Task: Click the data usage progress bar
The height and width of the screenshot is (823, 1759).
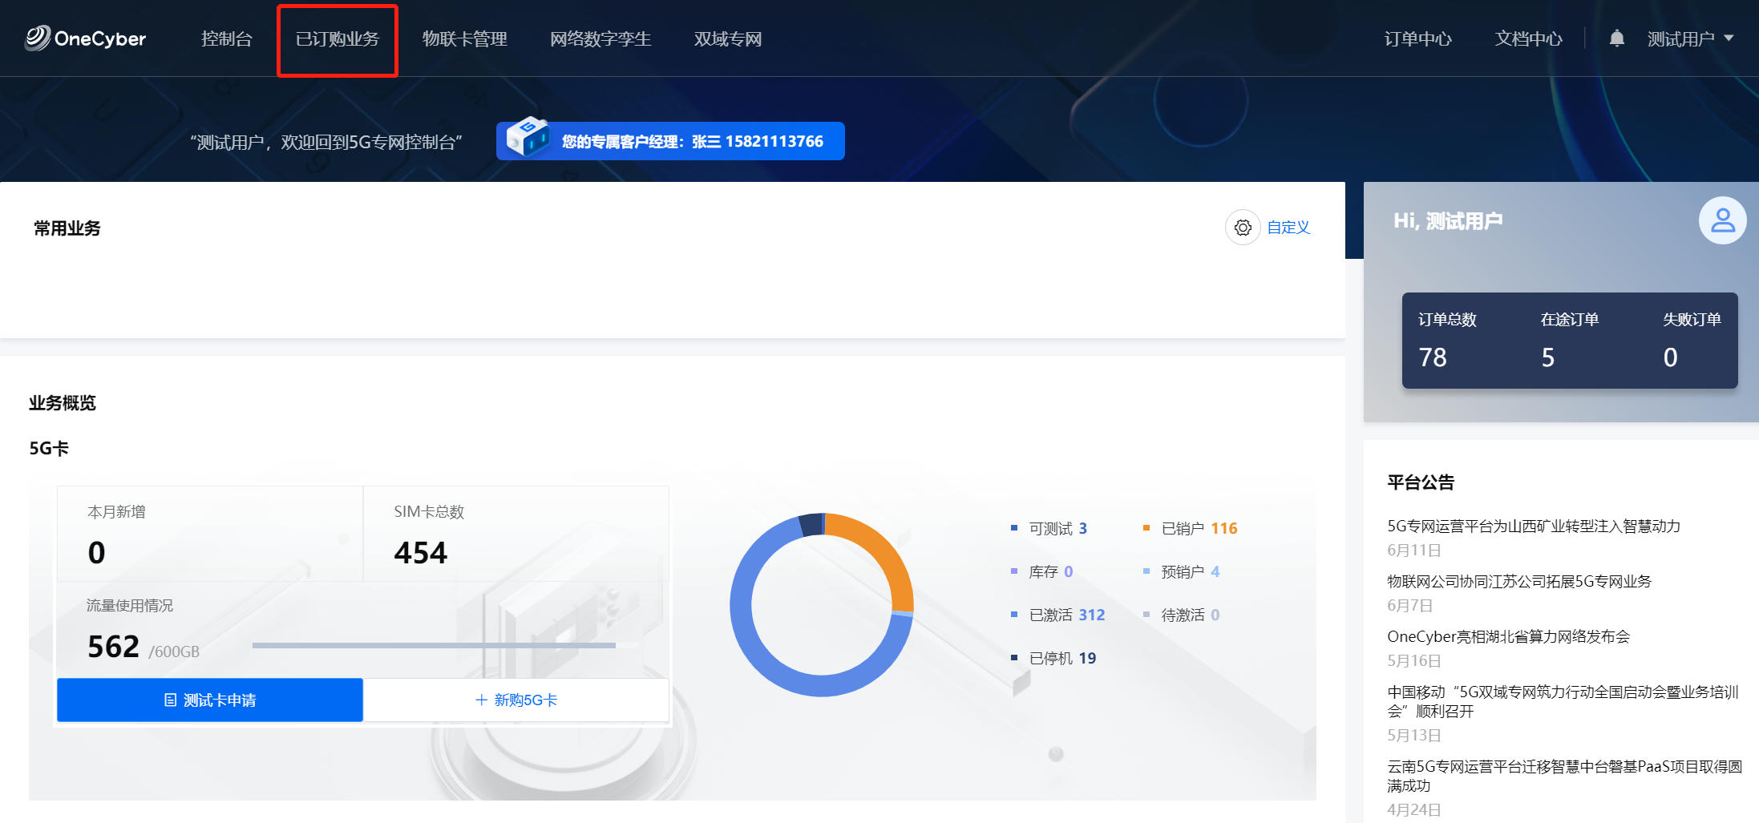Action: [434, 645]
